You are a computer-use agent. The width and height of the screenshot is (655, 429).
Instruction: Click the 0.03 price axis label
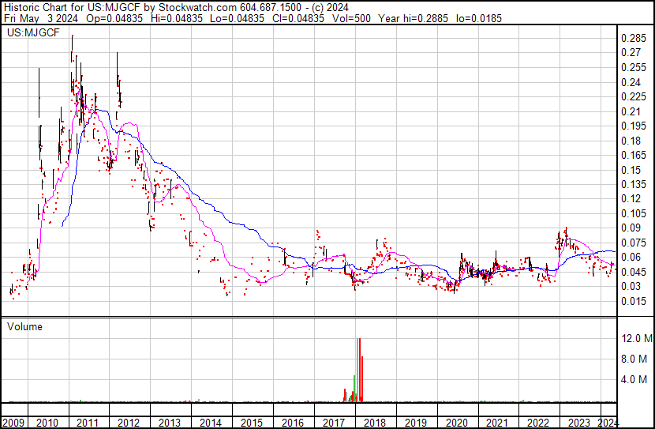[x=631, y=287]
